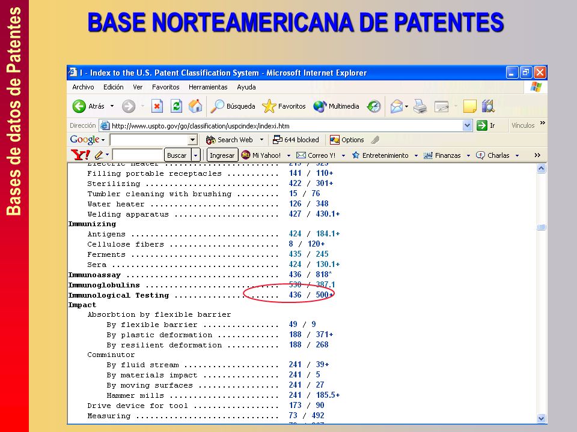Click the grey Forward arrow icon
577x432 pixels.
(x=129, y=106)
